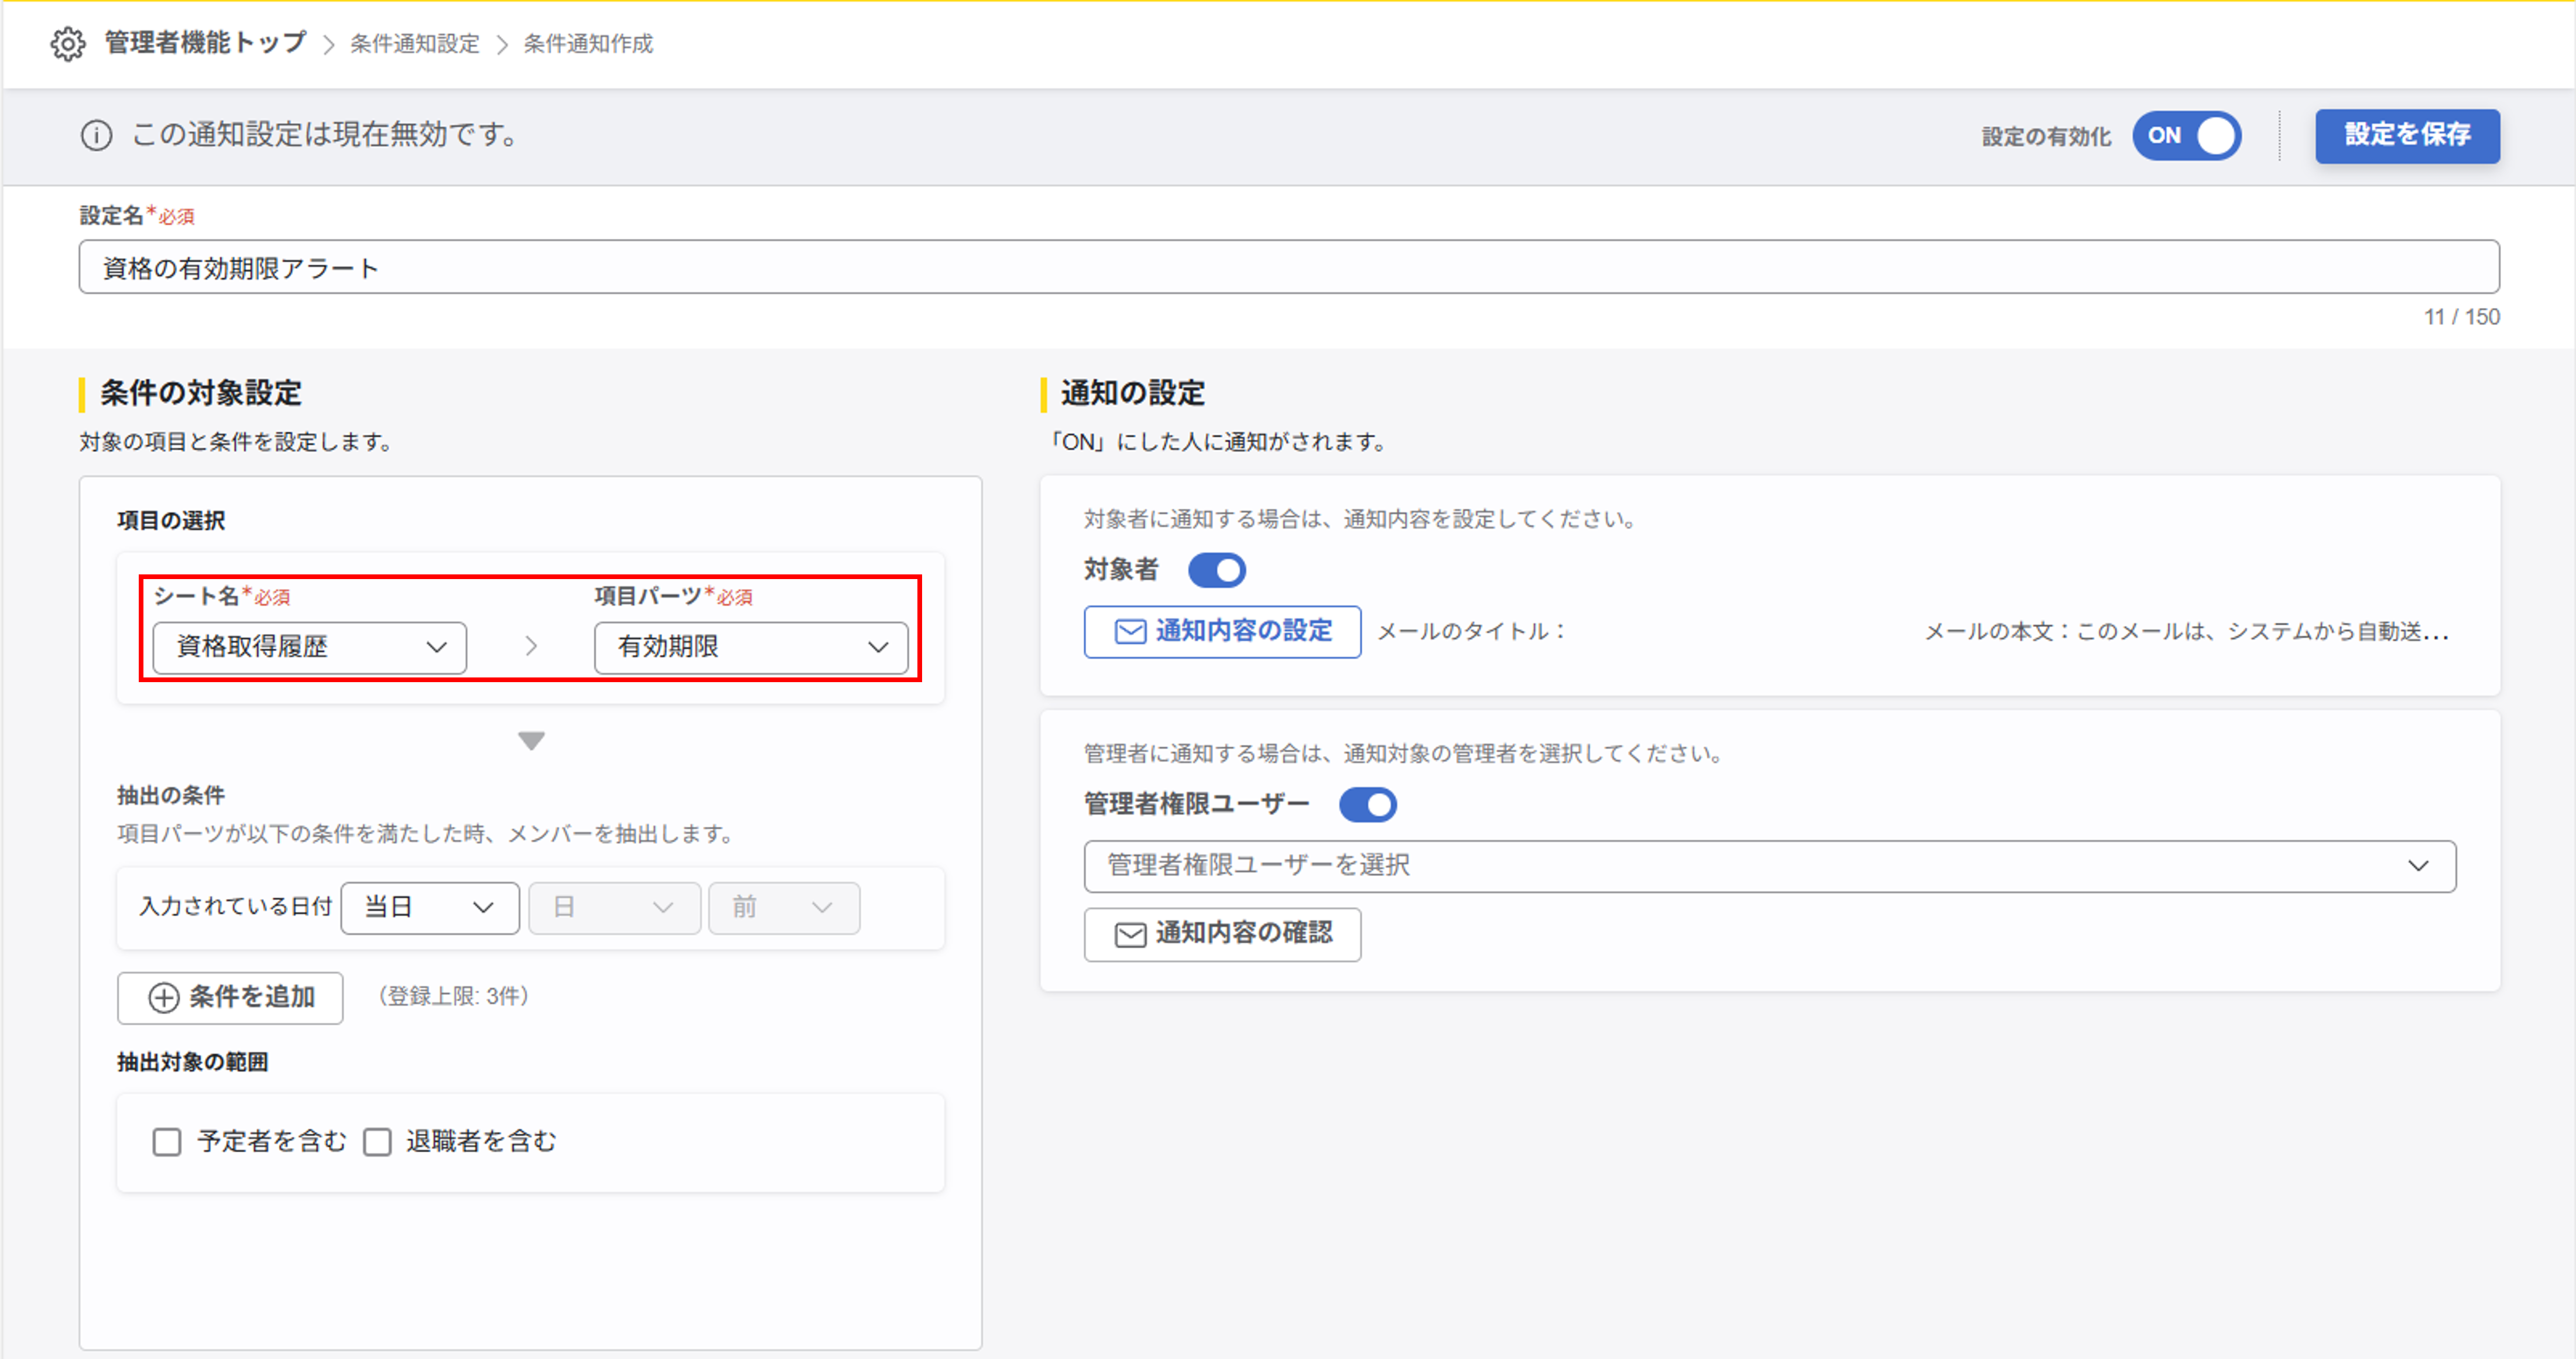
Task: Click the gear icon in the header
Action: (67, 44)
